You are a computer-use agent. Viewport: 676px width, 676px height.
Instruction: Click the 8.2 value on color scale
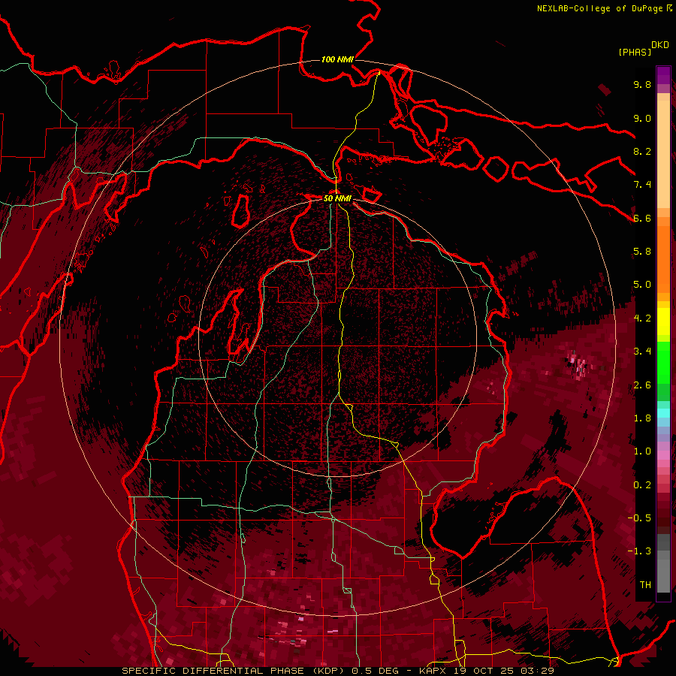coord(642,151)
